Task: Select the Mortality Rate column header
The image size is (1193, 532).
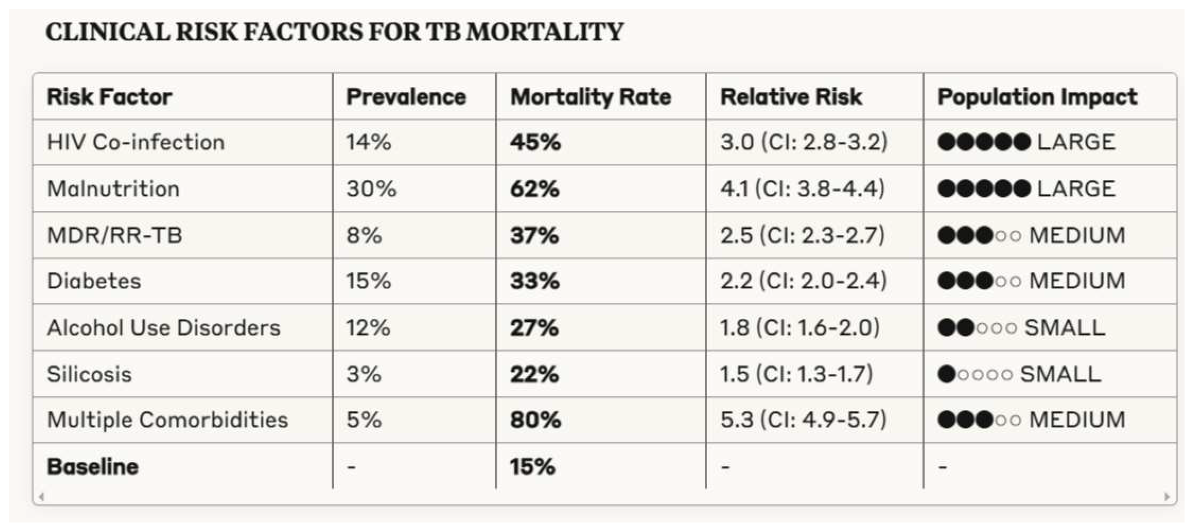Action: point(591,97)
